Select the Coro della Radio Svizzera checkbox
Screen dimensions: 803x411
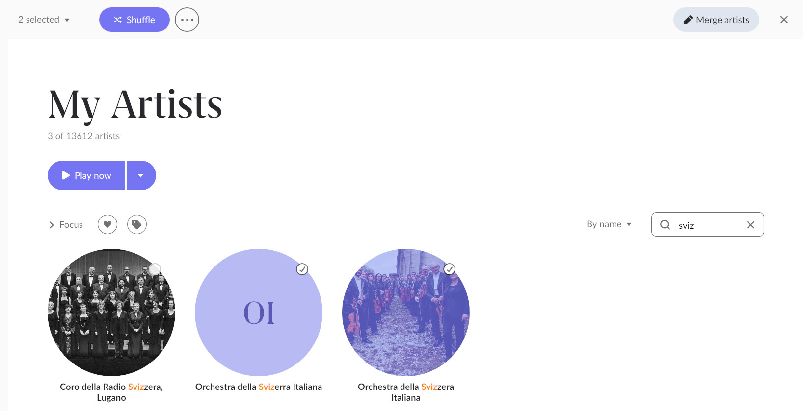coord(155,269)
